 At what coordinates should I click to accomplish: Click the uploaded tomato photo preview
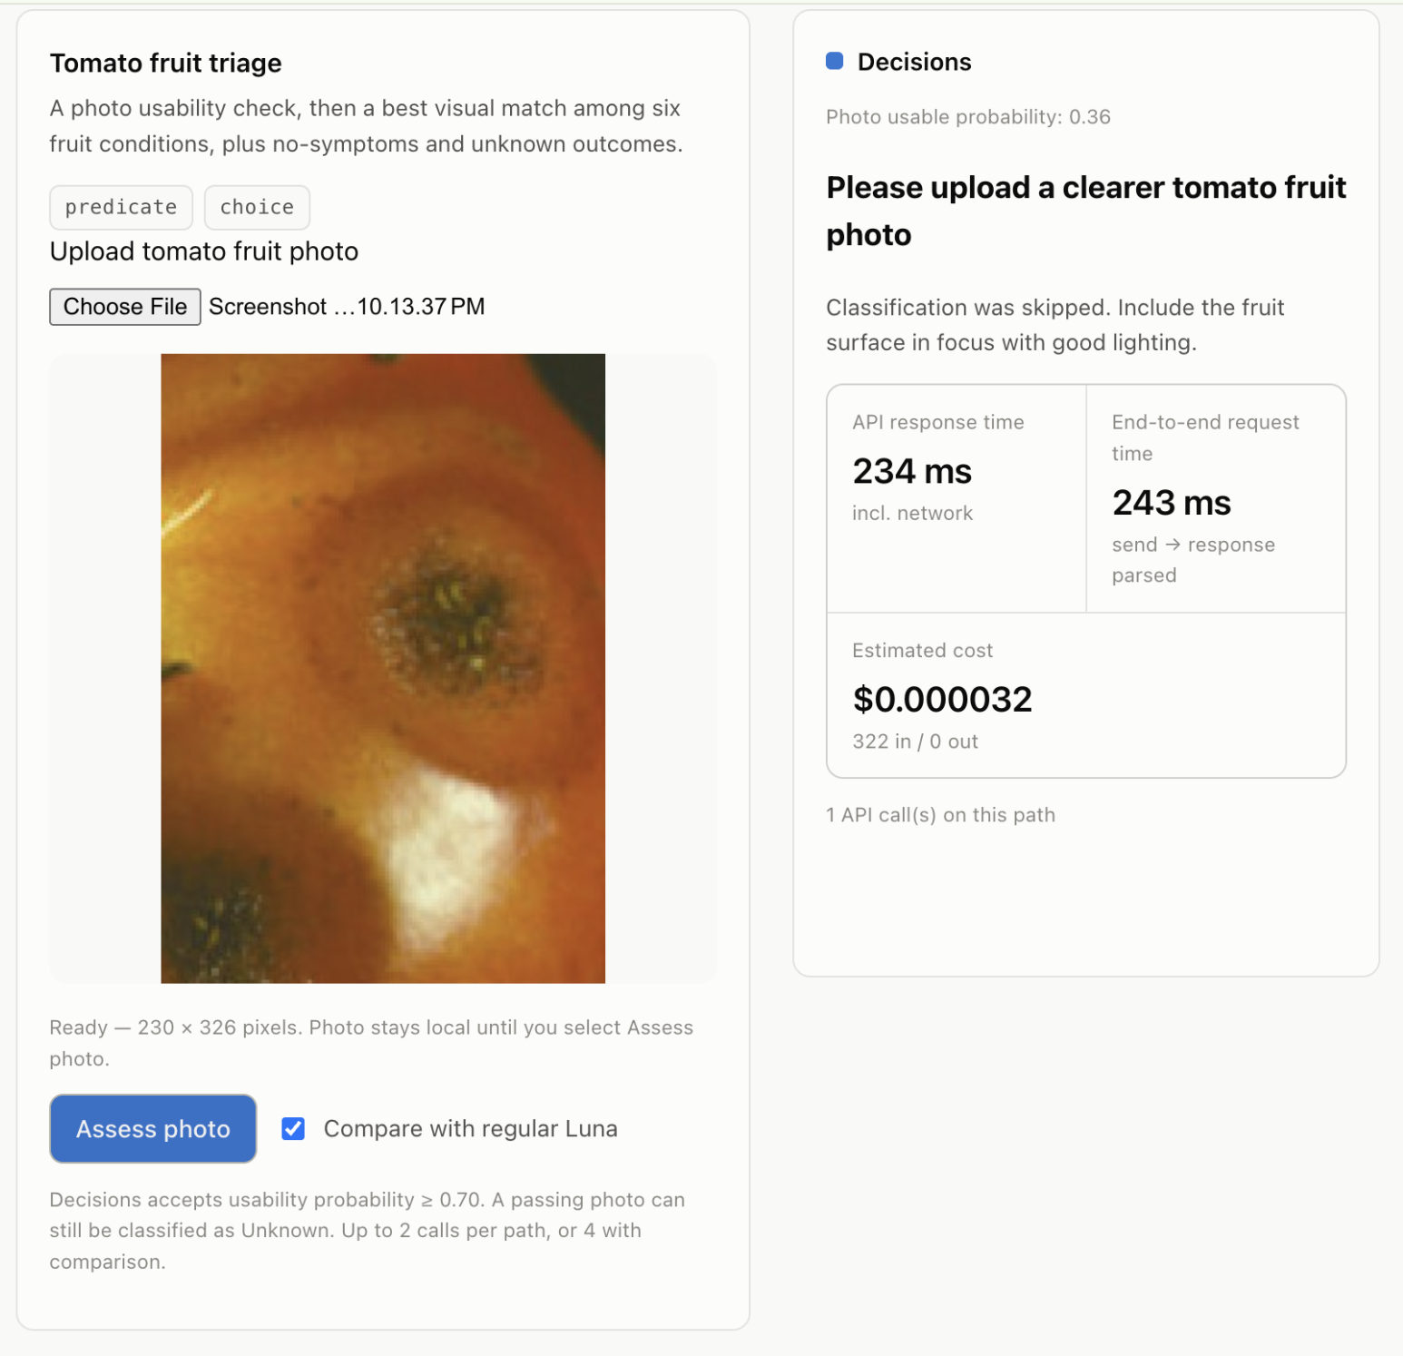[383, 668]
